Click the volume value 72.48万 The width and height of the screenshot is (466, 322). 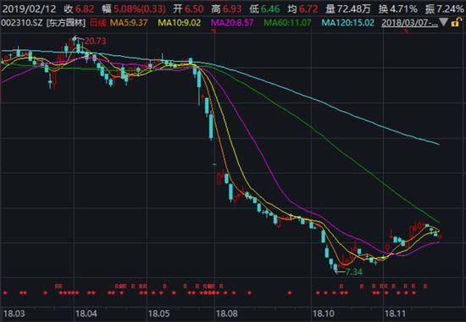353,9
